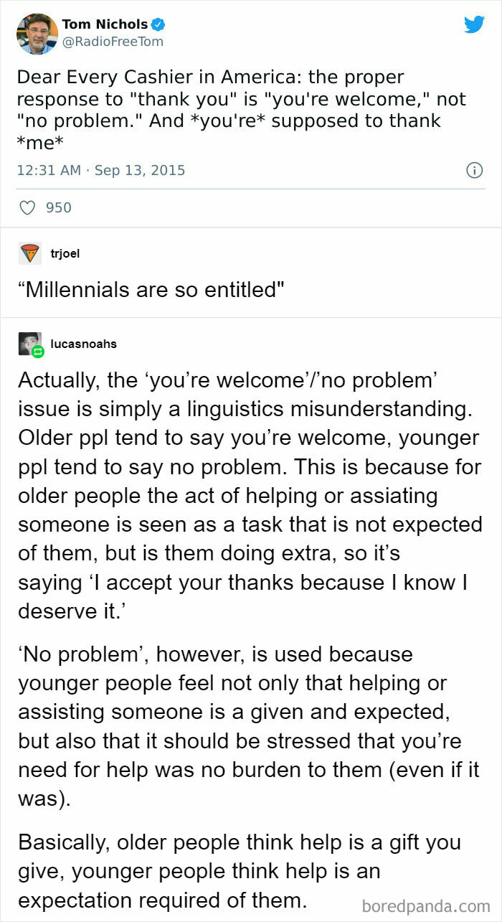Click trjoel's pizza slice avatar
Screen dimensions: 502x922
[29, 253]
